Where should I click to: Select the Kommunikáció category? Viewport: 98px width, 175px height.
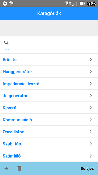49,120
